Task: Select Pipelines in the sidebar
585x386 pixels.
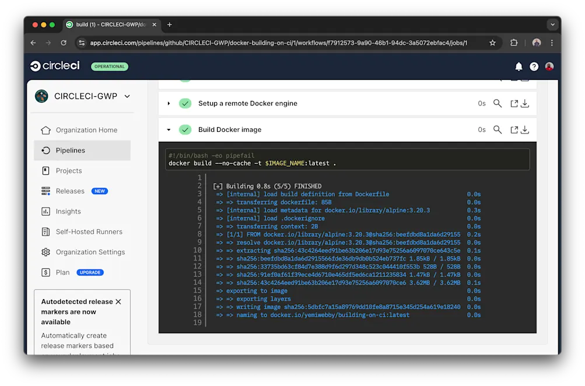Action: (82, 150)
